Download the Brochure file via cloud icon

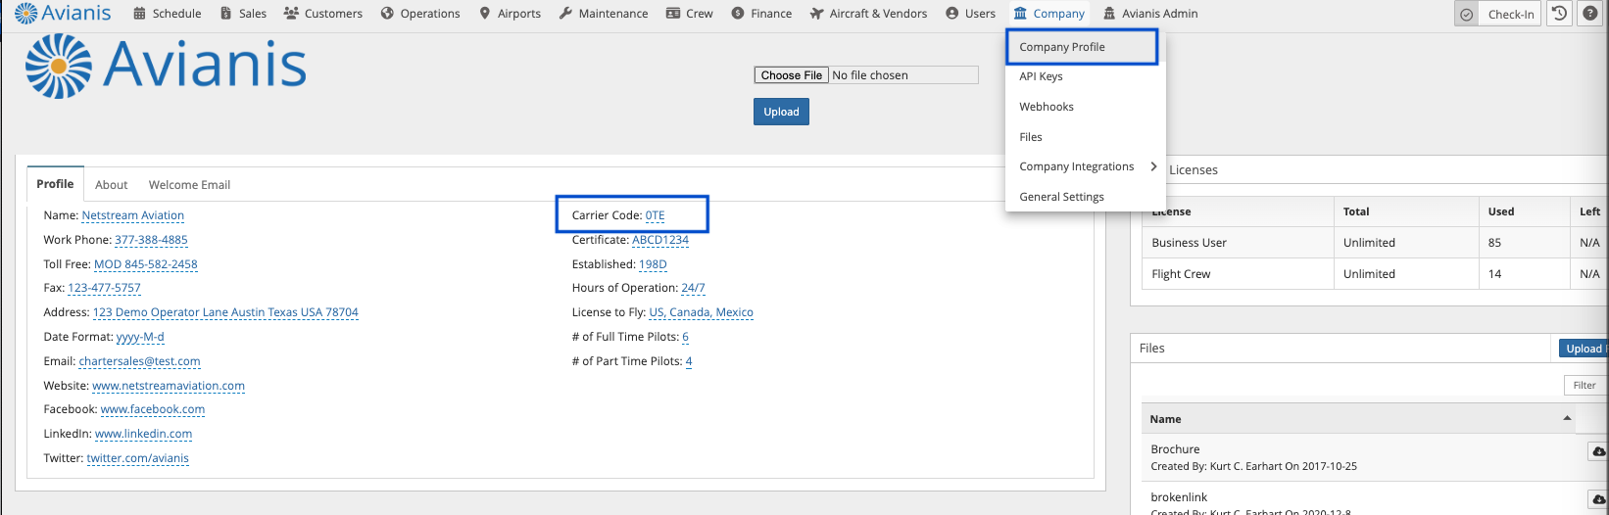(x=1598, y=451)
